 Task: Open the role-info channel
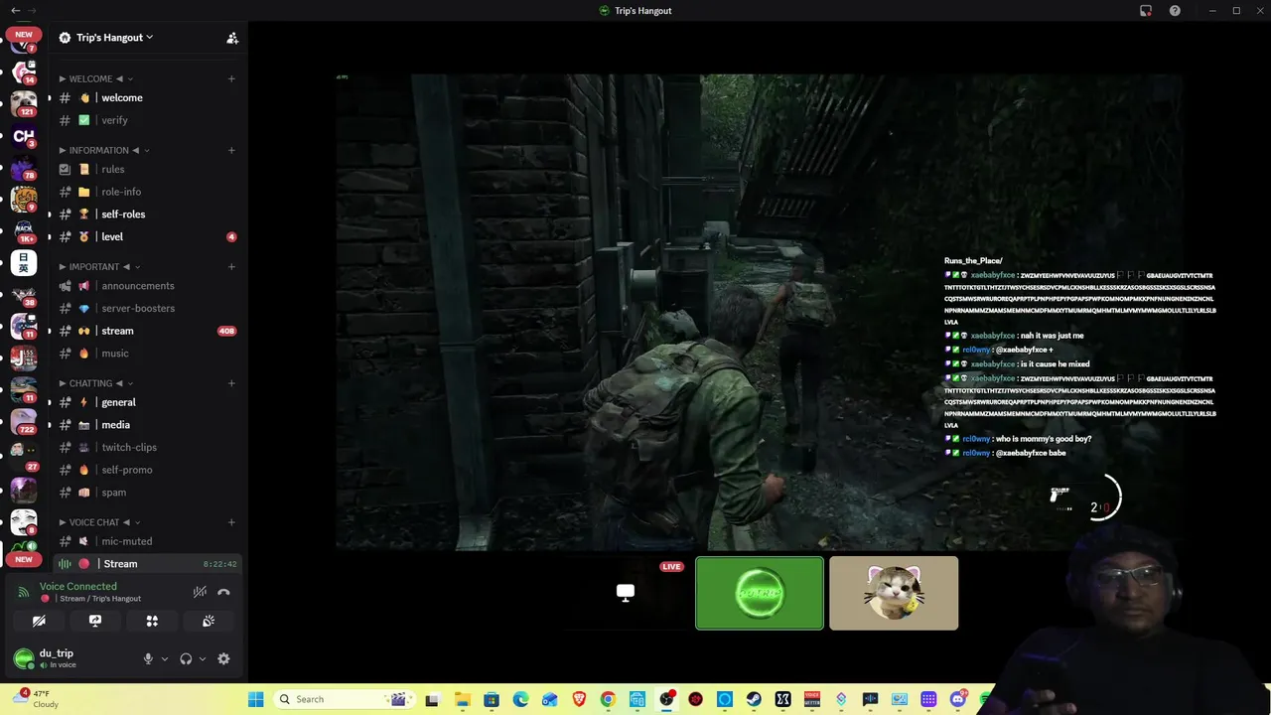148,192
